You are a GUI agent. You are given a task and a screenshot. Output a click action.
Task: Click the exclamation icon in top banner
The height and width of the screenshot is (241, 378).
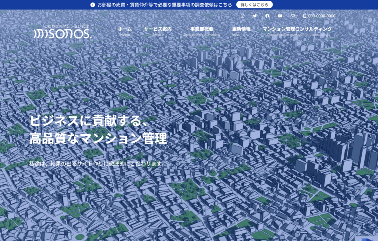93,5
